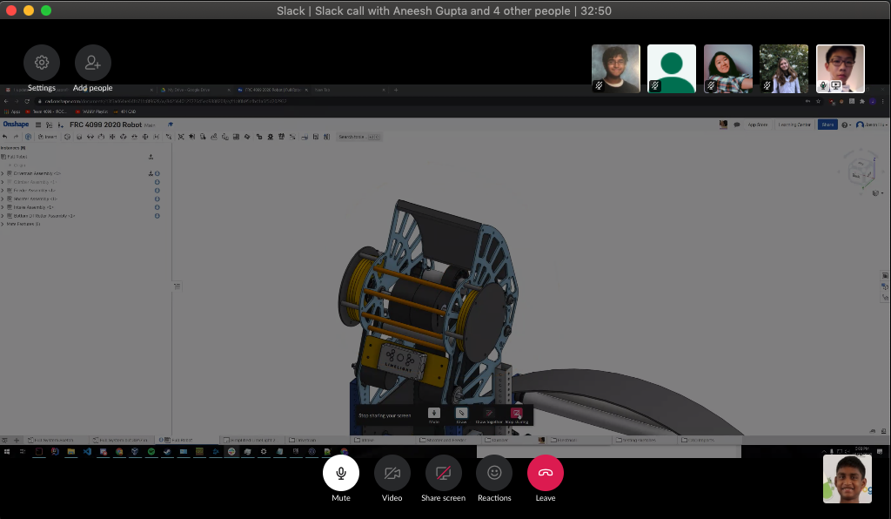
Task: Open the App Store in Onshape
Action: [758, 125]
